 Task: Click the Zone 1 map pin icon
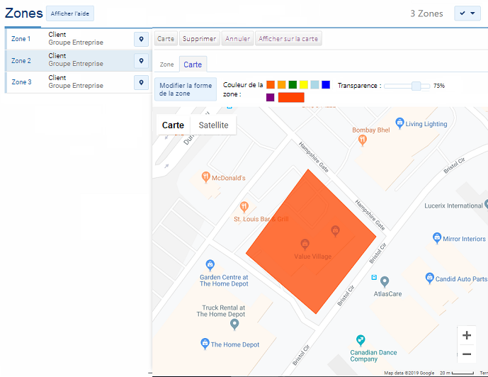point(141,39)
